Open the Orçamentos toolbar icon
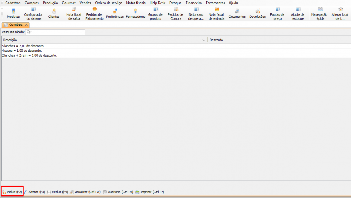The height and width of the screenshot is (198, 351). click(237, 13)
